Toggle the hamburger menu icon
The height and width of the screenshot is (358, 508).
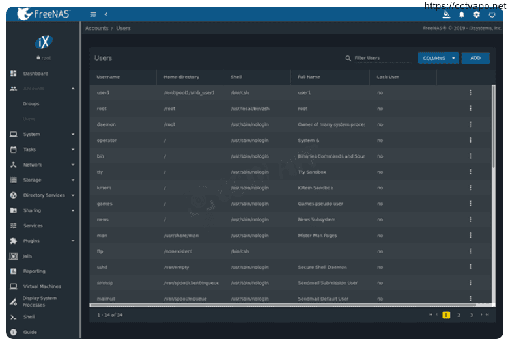click(93, 14)
